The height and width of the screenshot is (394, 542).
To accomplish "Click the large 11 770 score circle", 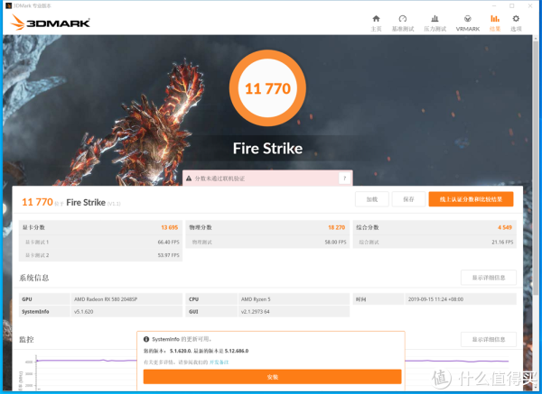I will point(267,88).
